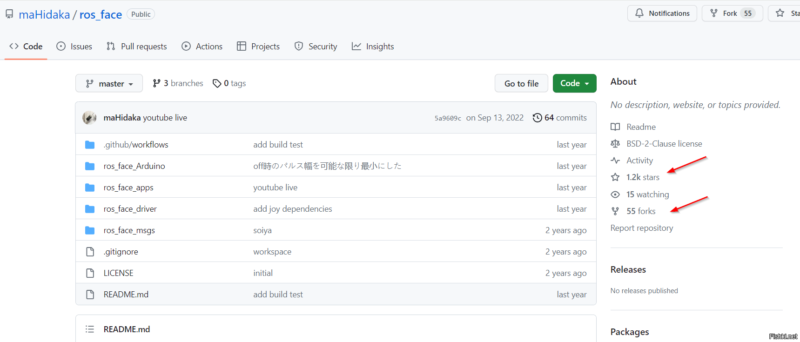800x342 pixels.
Task: Open Notifications settings button
Action: point(662,13)
